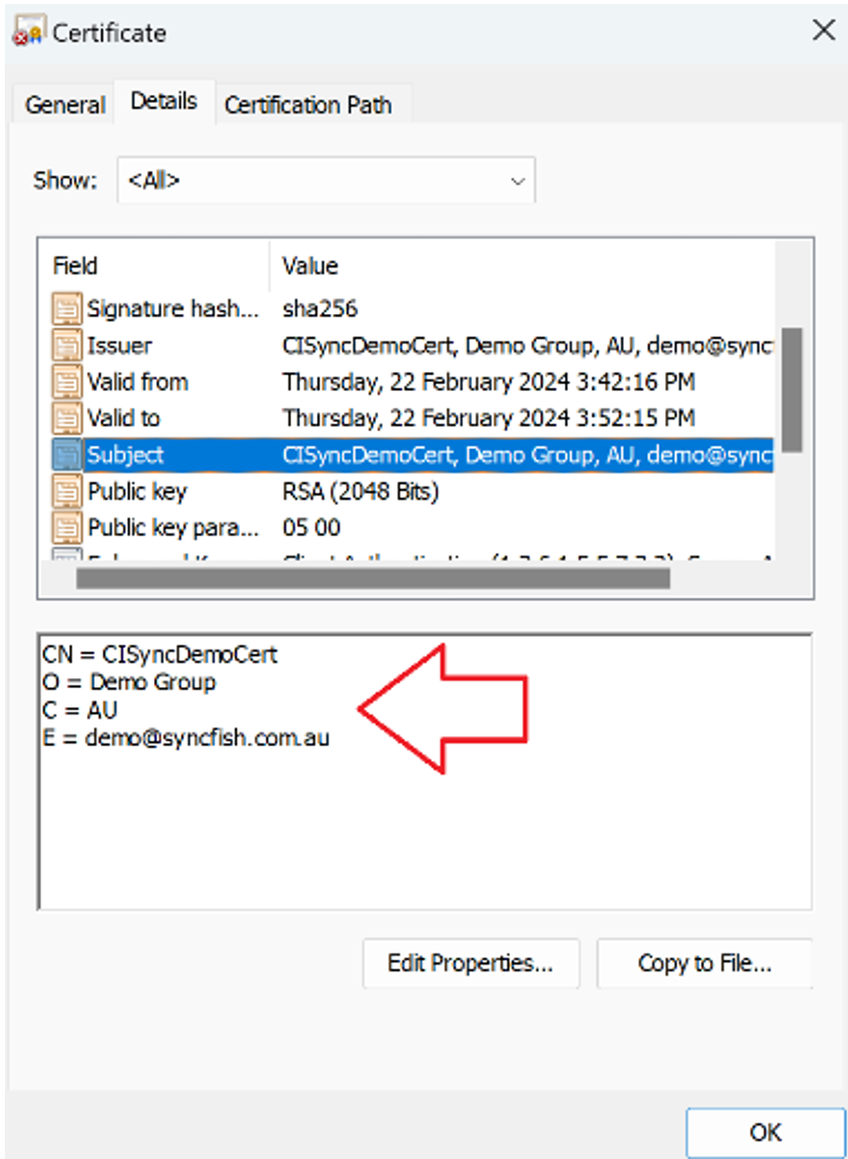Screen dimensions: 848x1159
Task: Click the 05 00 value cell
Action: coord(311,528)
